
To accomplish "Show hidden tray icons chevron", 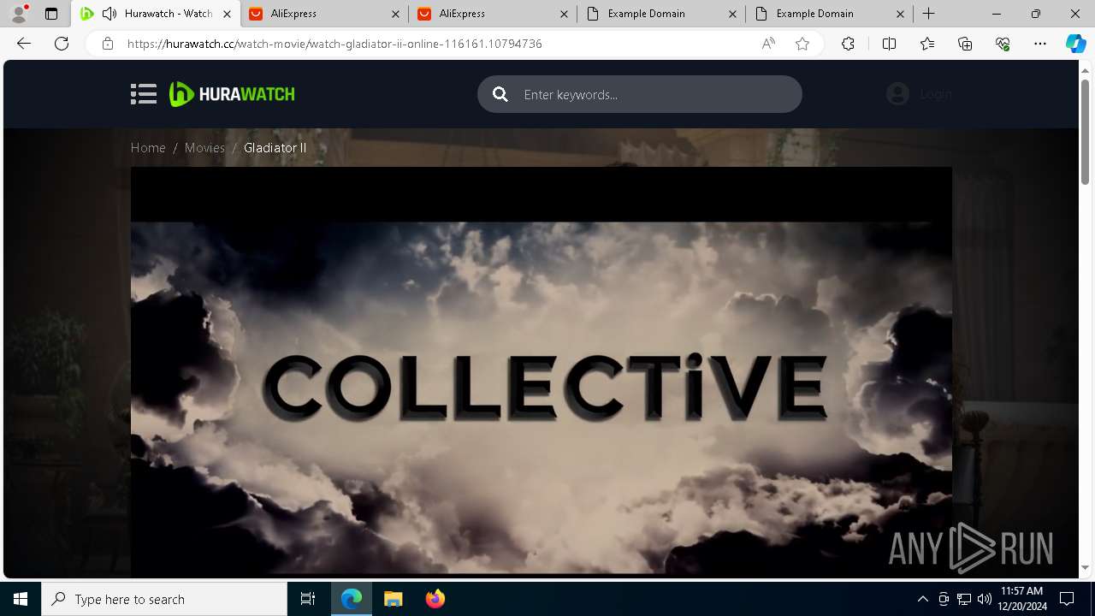I will pos(922,599).
